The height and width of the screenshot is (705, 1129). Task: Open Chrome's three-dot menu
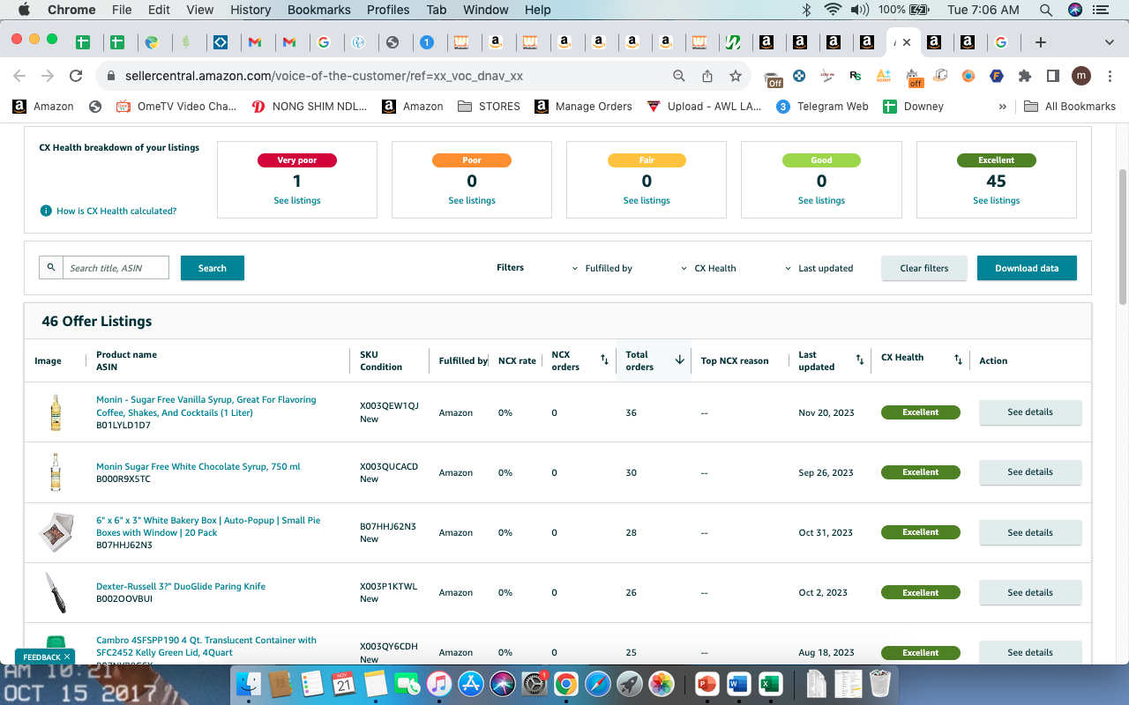pyautogui.click(x=1109, y=76)
